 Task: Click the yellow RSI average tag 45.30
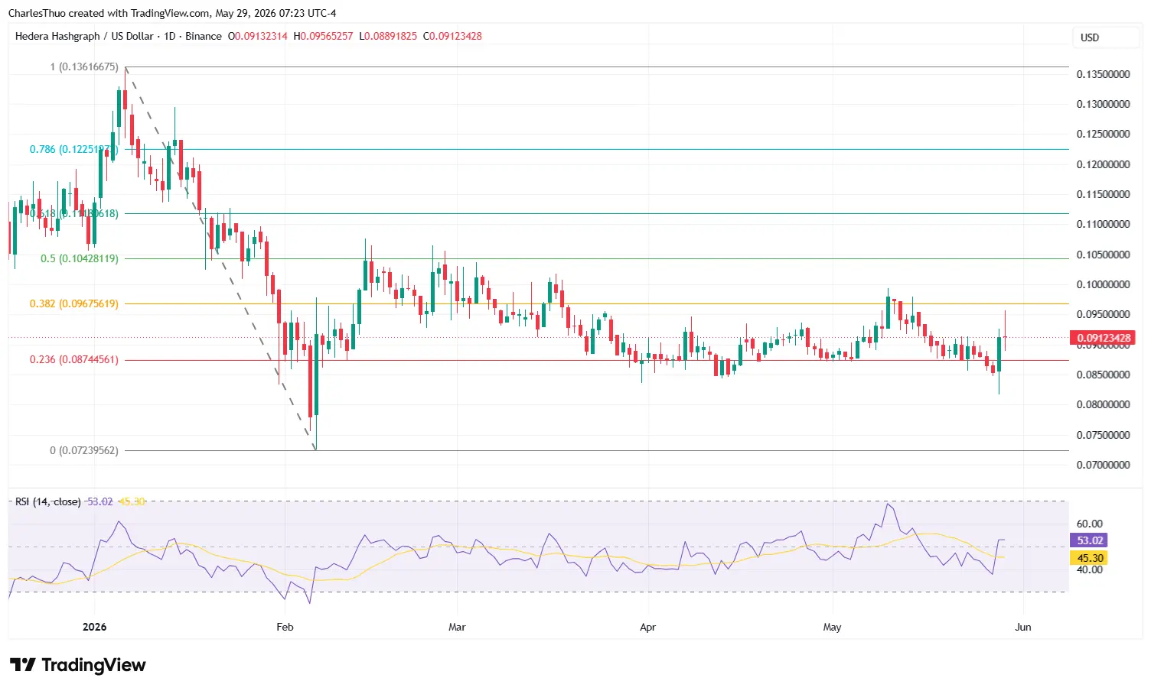coord(1089,558)
